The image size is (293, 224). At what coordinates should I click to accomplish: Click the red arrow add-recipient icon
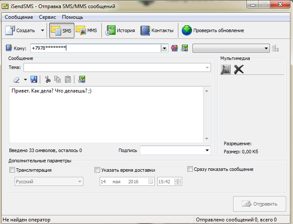175,48
